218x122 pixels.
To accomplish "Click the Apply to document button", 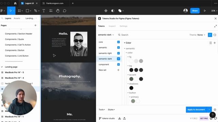I will click(x=196, y=109).
